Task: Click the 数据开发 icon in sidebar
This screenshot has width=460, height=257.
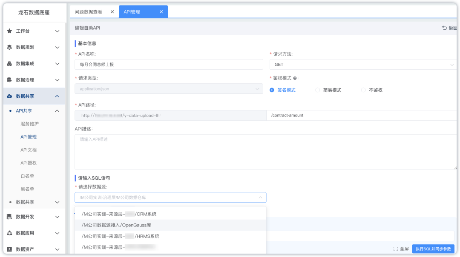Action: (x=9, y=217)
